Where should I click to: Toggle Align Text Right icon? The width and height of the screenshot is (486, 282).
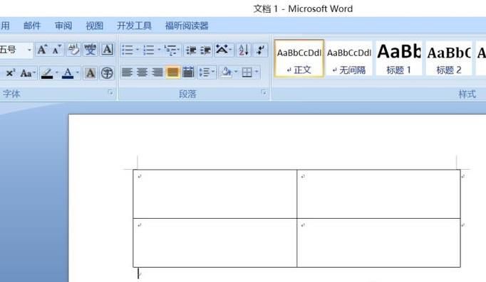click(x=157, y=72)
